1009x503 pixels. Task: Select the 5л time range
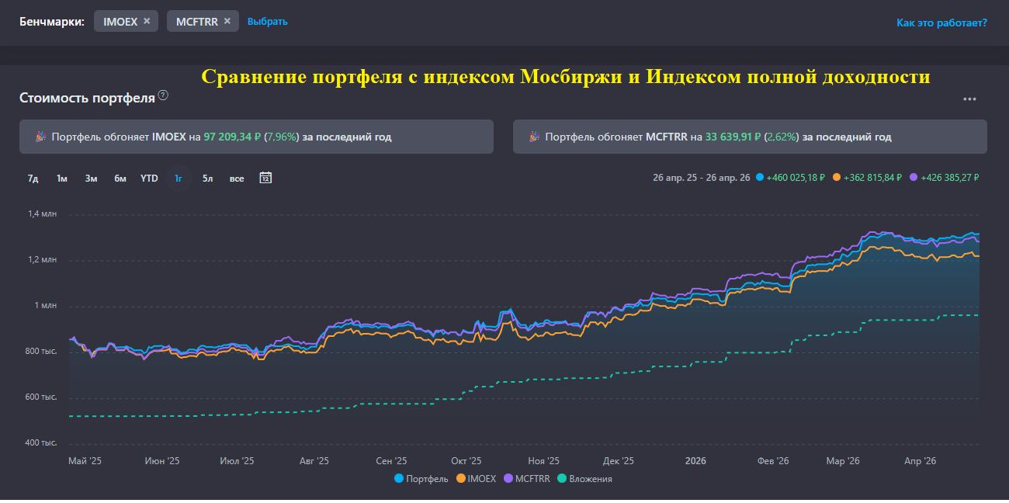point(207,179)
